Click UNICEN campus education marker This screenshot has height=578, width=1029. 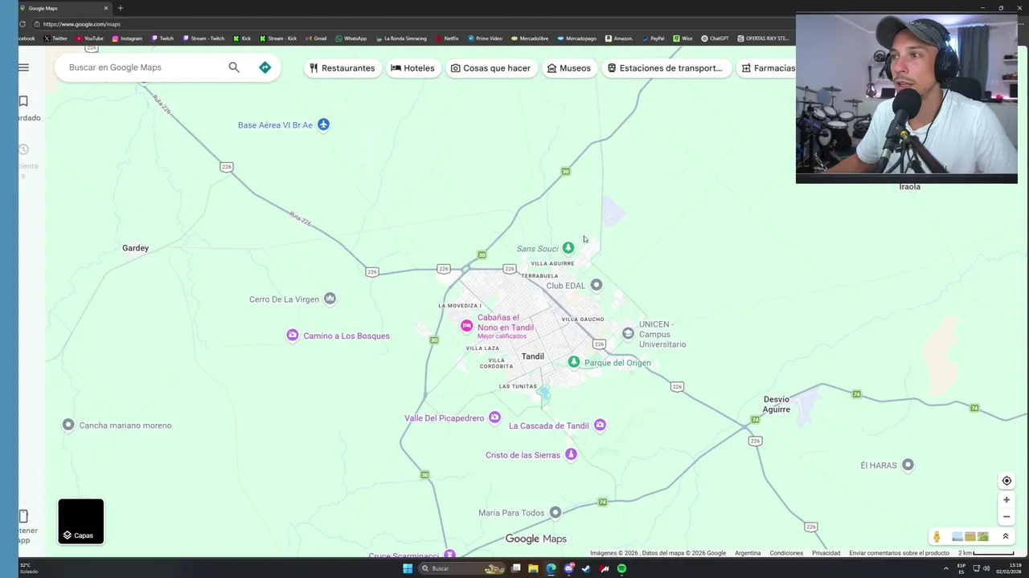(x=628, y=333)
